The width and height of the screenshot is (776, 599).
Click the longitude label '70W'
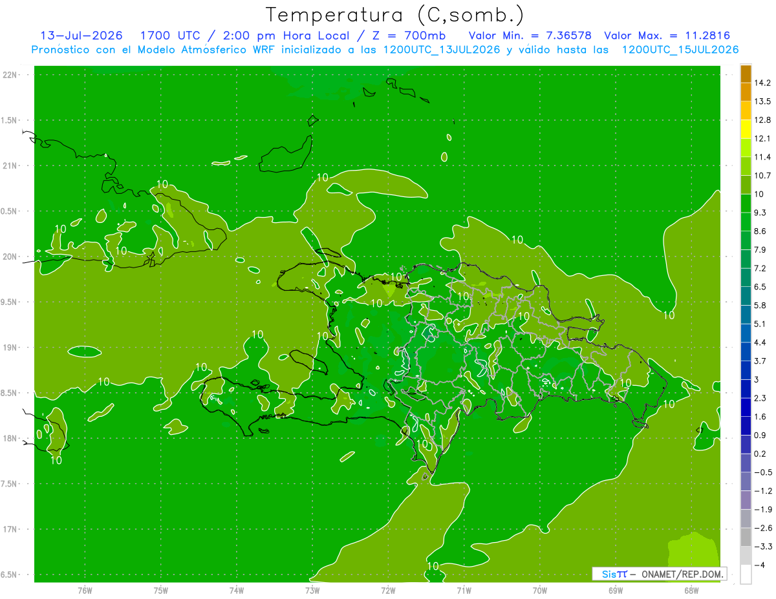coord(540,591)
